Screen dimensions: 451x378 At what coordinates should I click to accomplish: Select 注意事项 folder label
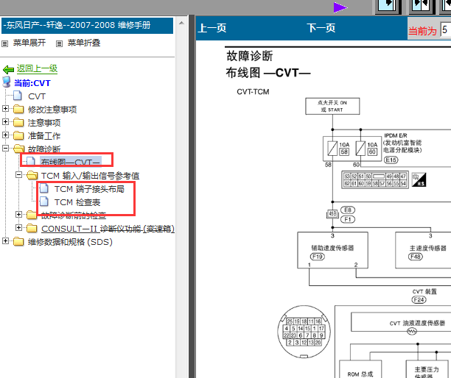point(44,123)
